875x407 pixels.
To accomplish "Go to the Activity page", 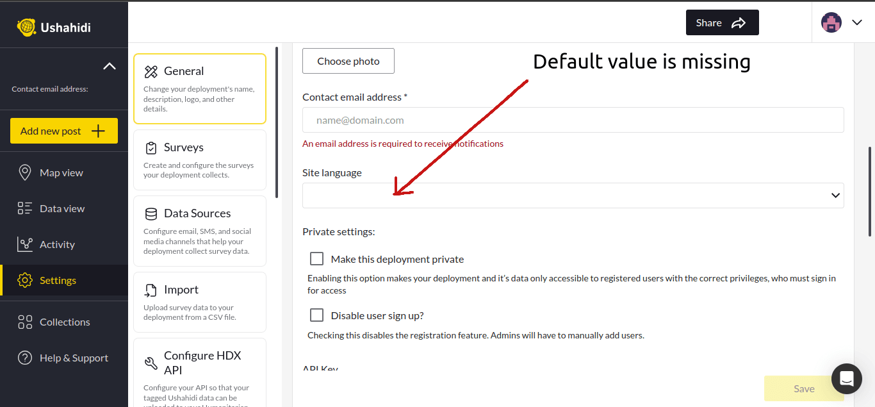I will [57, 245].
